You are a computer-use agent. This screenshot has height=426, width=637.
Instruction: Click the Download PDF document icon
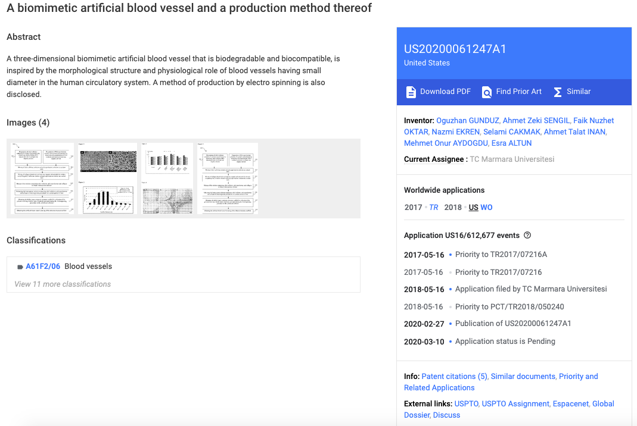(411, 92)
